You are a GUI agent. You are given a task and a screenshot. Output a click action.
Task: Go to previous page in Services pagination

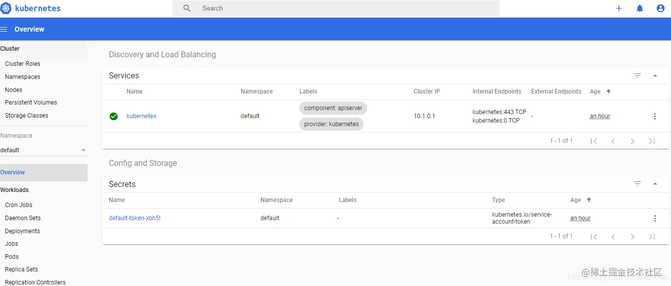click(x=613, y=141)
